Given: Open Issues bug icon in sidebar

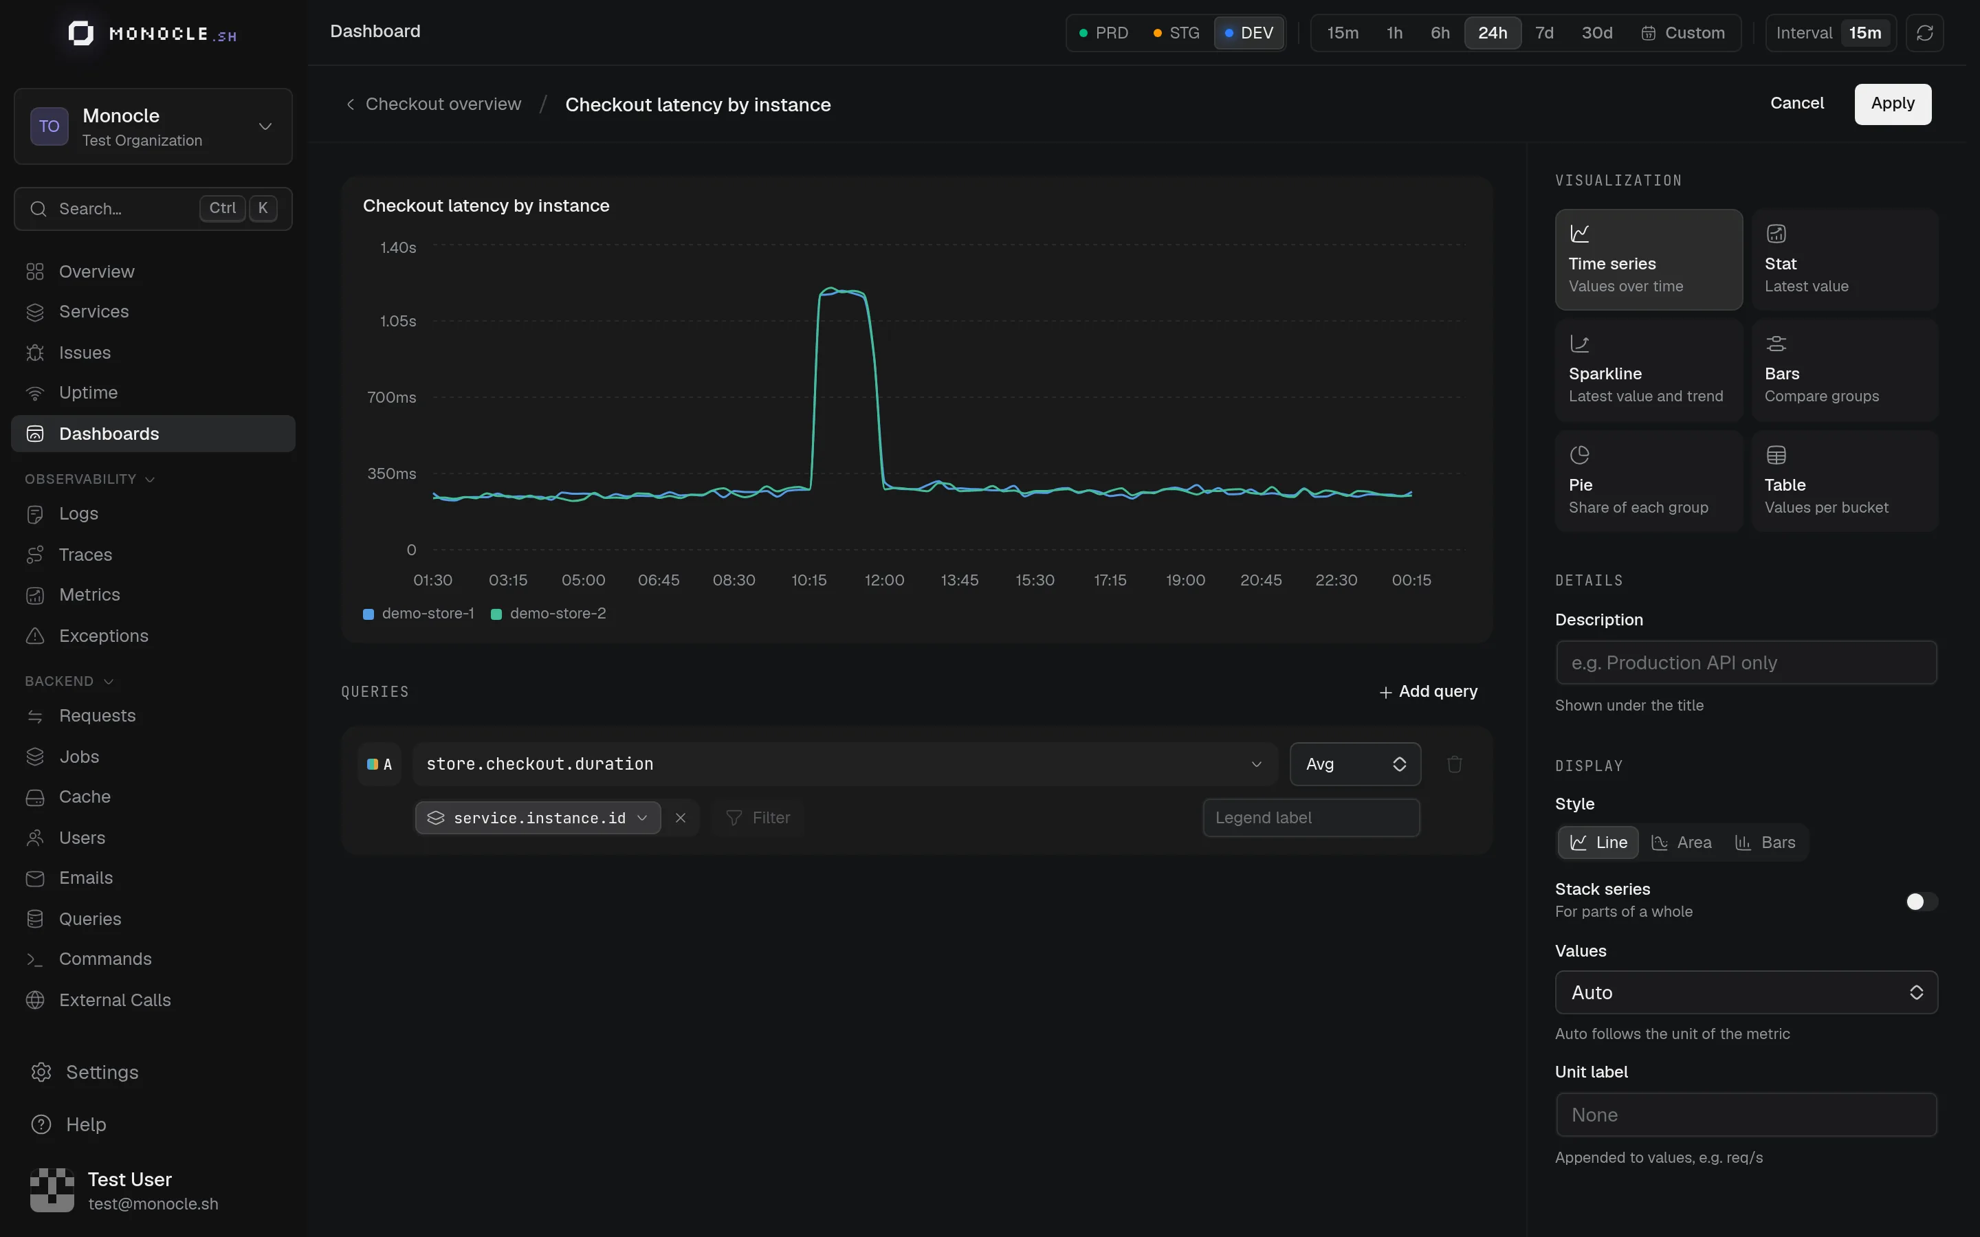Looking at the screenshot, I should tap(34, 353).
